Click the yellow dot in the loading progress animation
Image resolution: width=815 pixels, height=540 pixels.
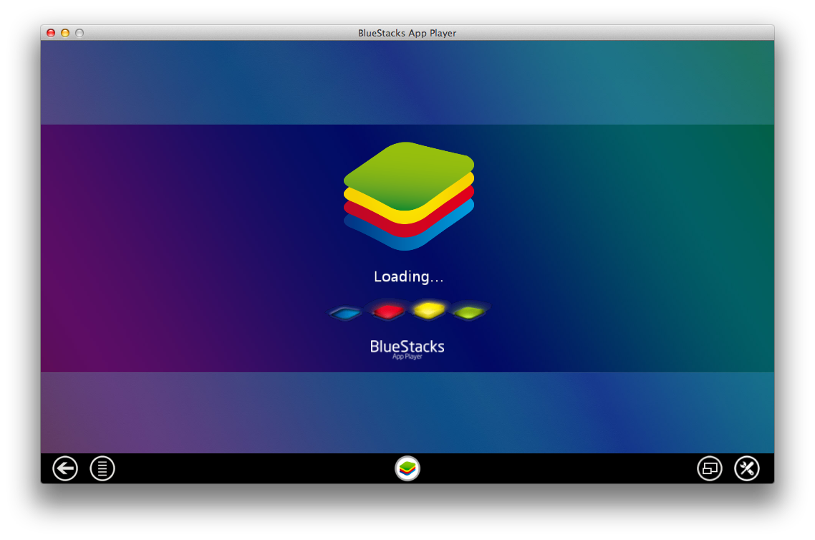pyautogui.click(x=429, y=310)
